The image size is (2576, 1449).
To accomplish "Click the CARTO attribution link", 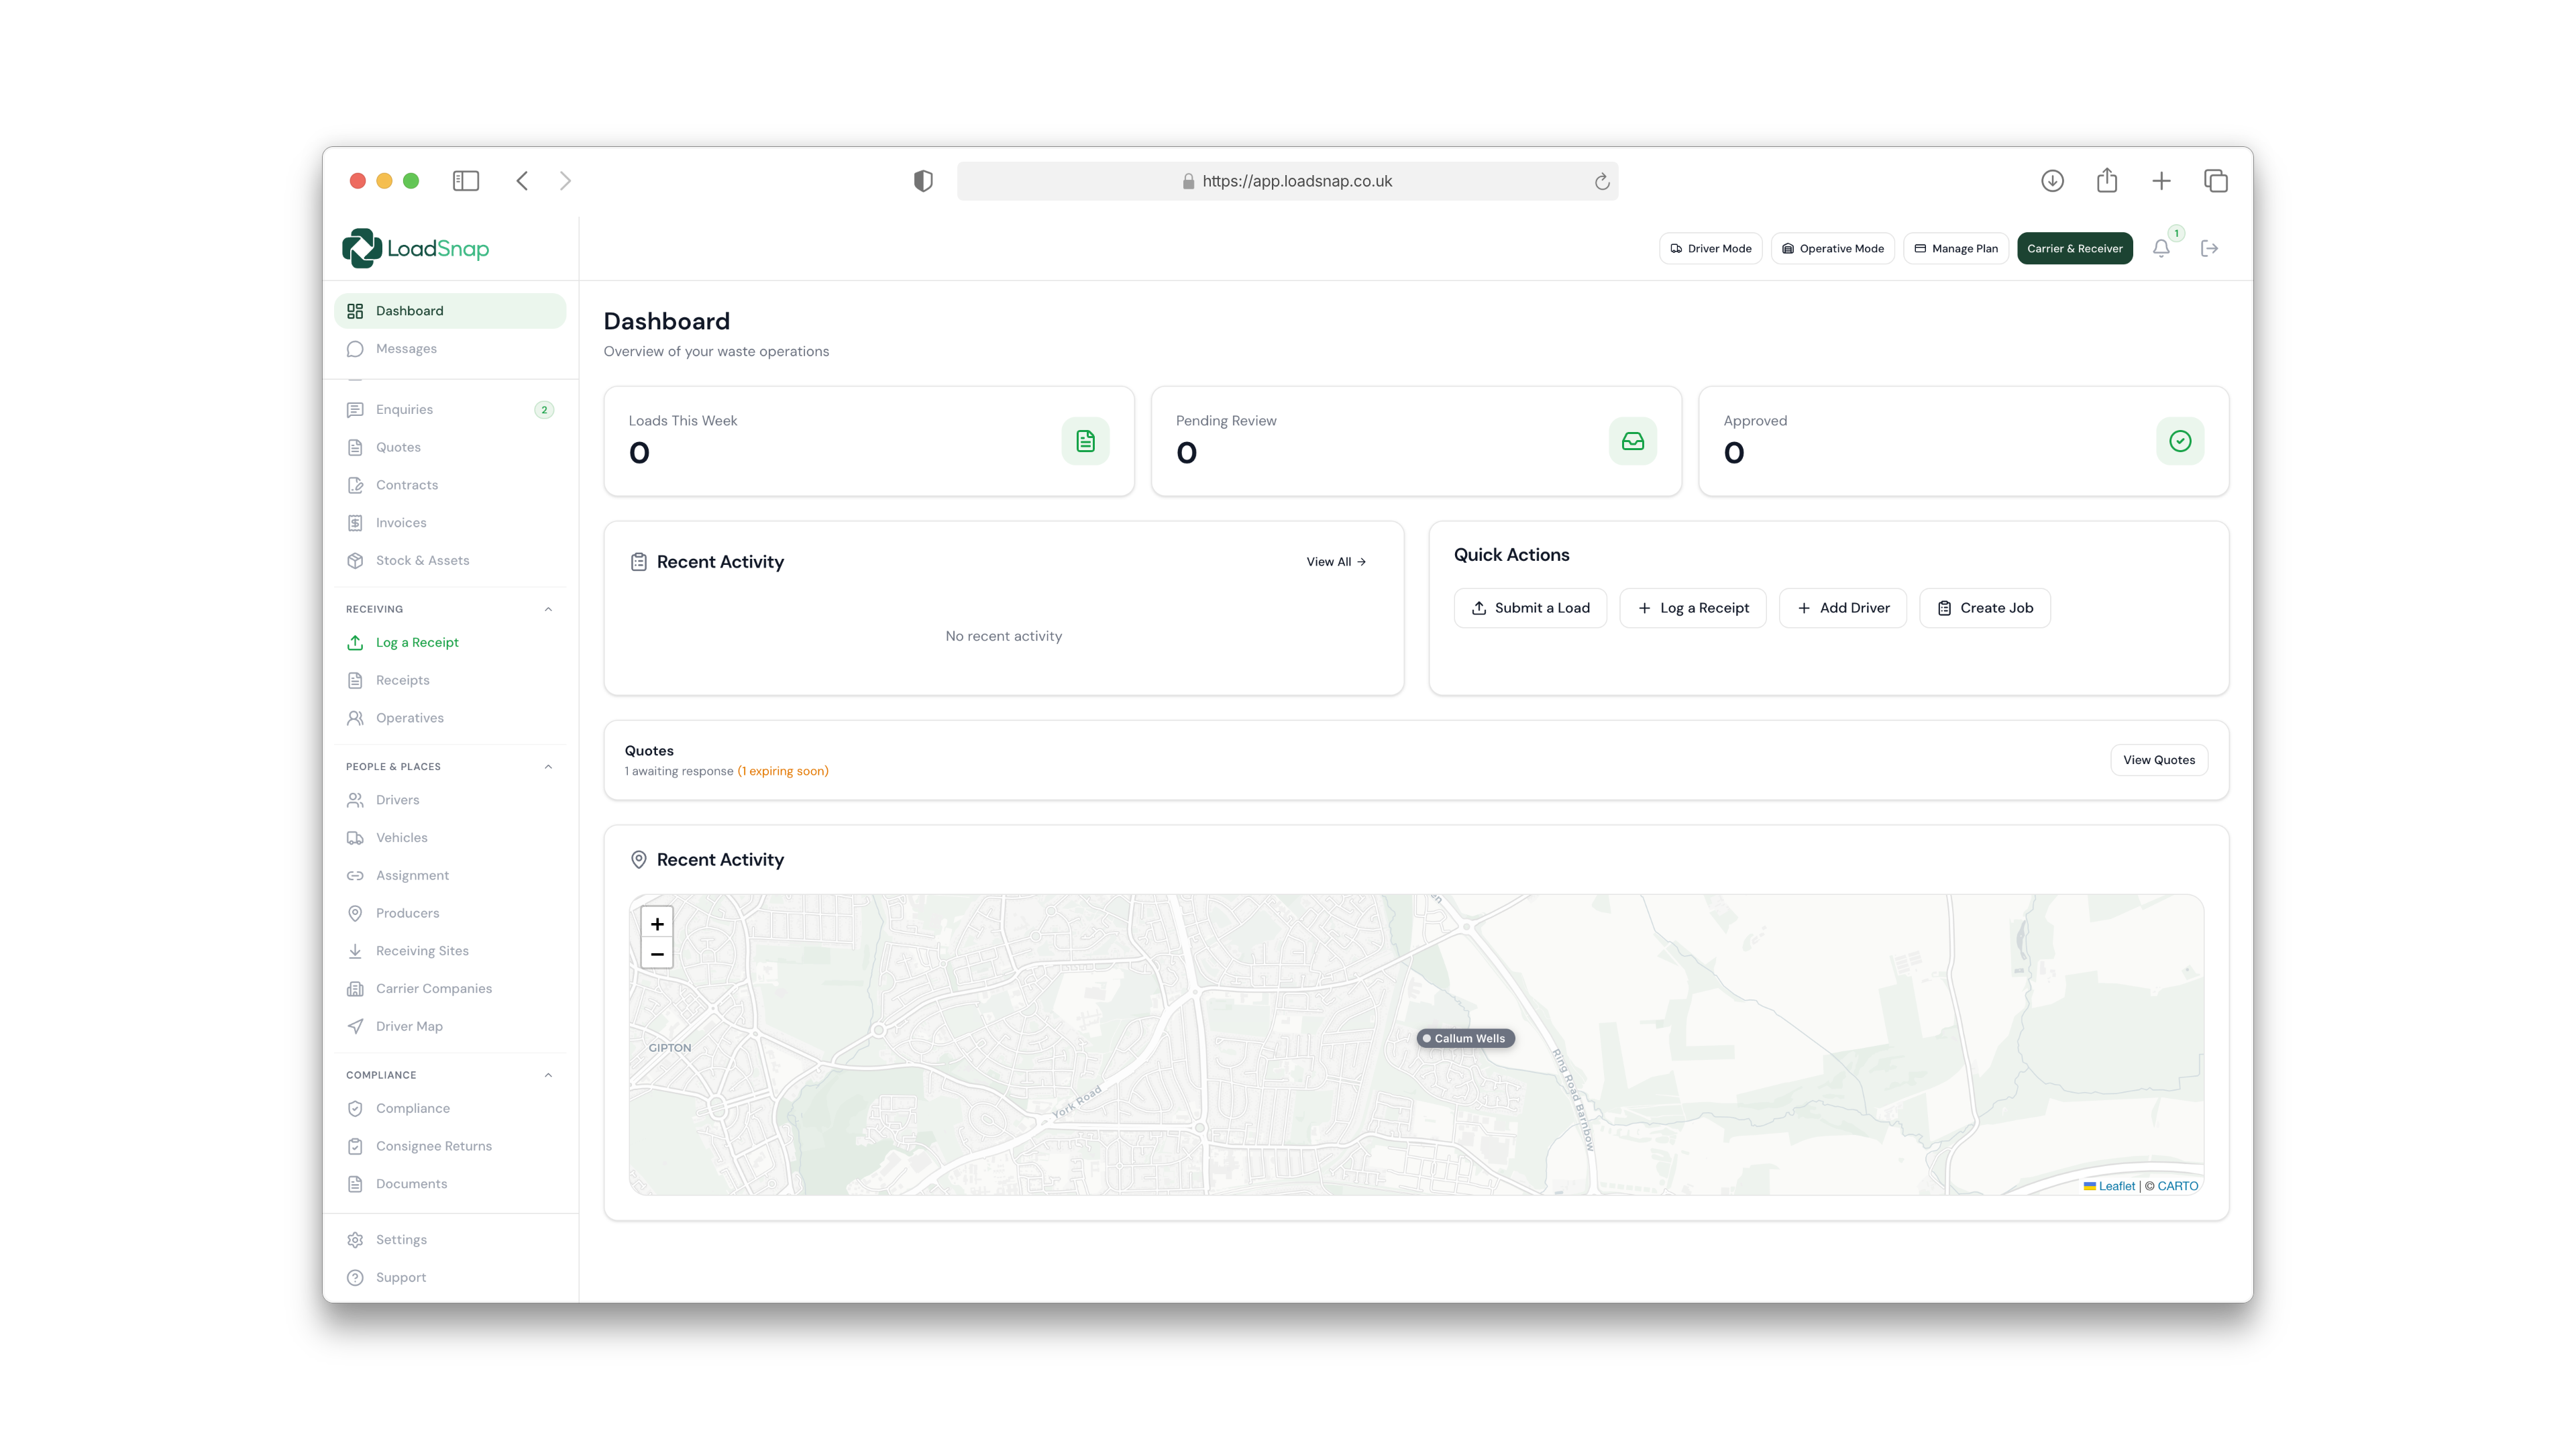I will click(x=2177, y=1185).
